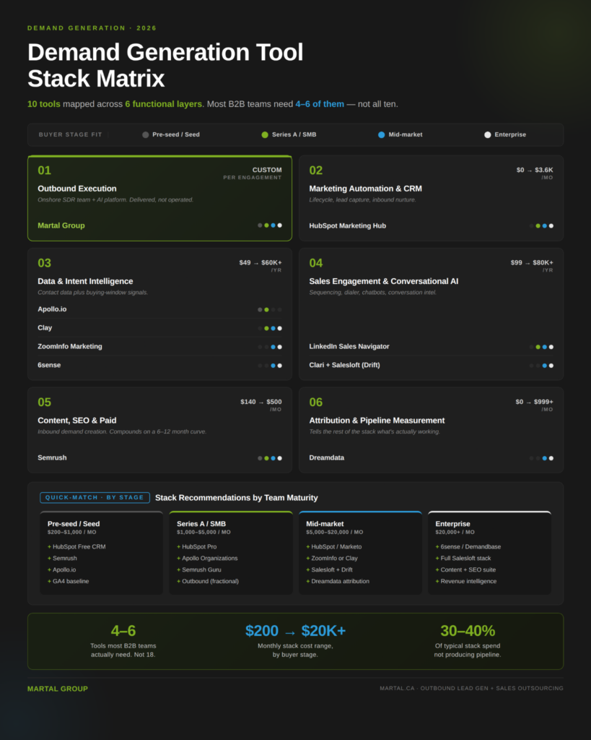The width and height of the screenshot is (591, 740).
Task: Click stage dots beside LinkedIn Sales Navigator
Action: [x=541, y=348]
